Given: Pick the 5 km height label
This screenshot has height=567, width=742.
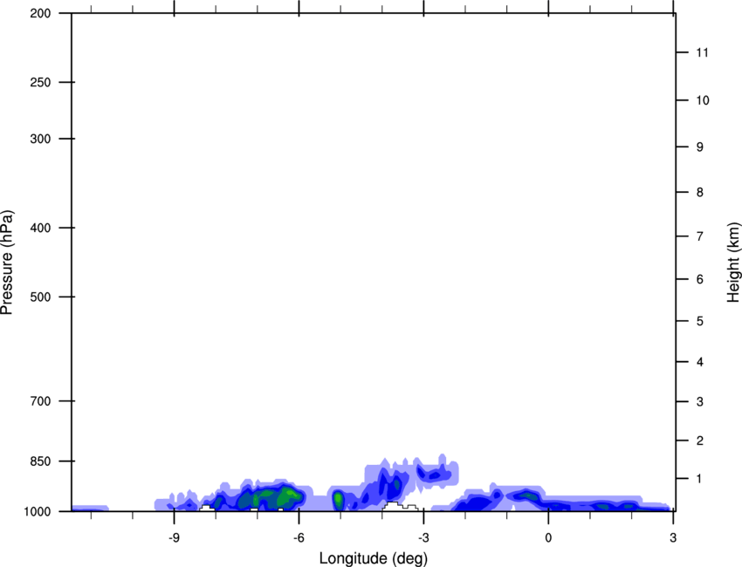Looking at the screenshot, I should coord(700,321).
